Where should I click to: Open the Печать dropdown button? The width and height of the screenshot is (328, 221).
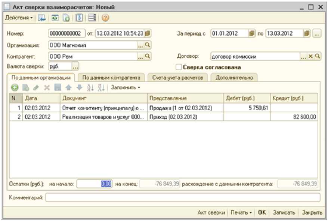click(x=241, y=212)
